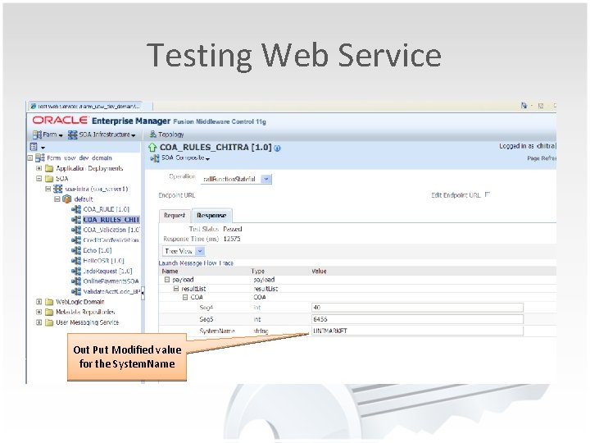Click the CreditCardValidation composite icon
This screenshot has width=590, height=443.
(76, 240)
